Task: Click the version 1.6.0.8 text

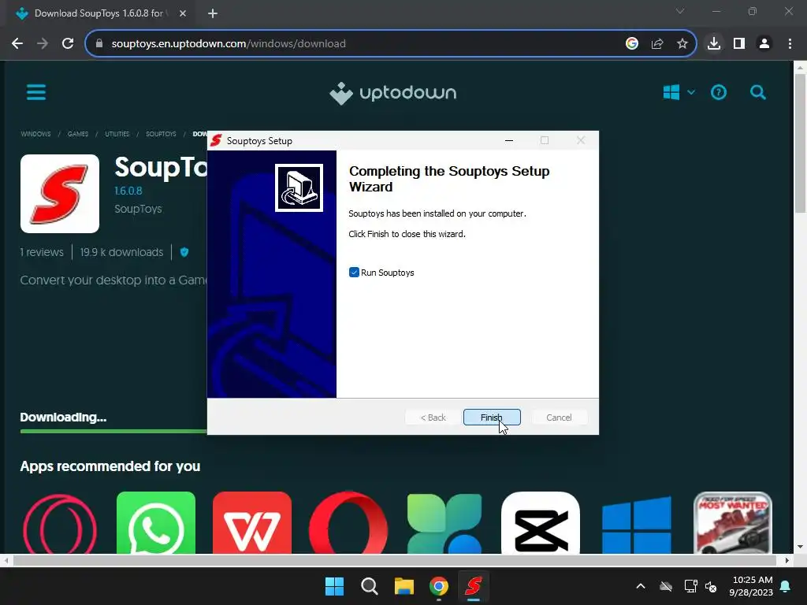Action: 128,191
